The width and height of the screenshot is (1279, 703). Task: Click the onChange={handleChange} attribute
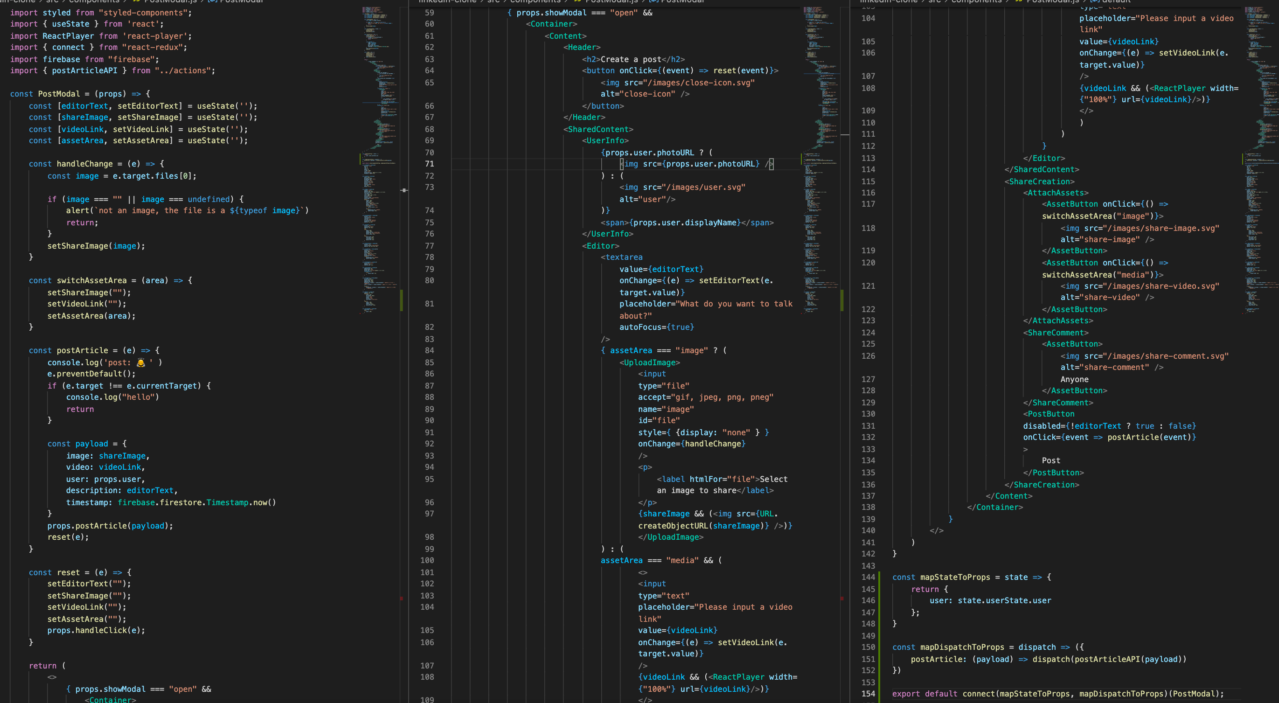tap(692, 444)
